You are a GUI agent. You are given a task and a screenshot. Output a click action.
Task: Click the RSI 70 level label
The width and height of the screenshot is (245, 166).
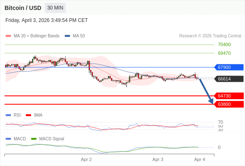[220, 122]
